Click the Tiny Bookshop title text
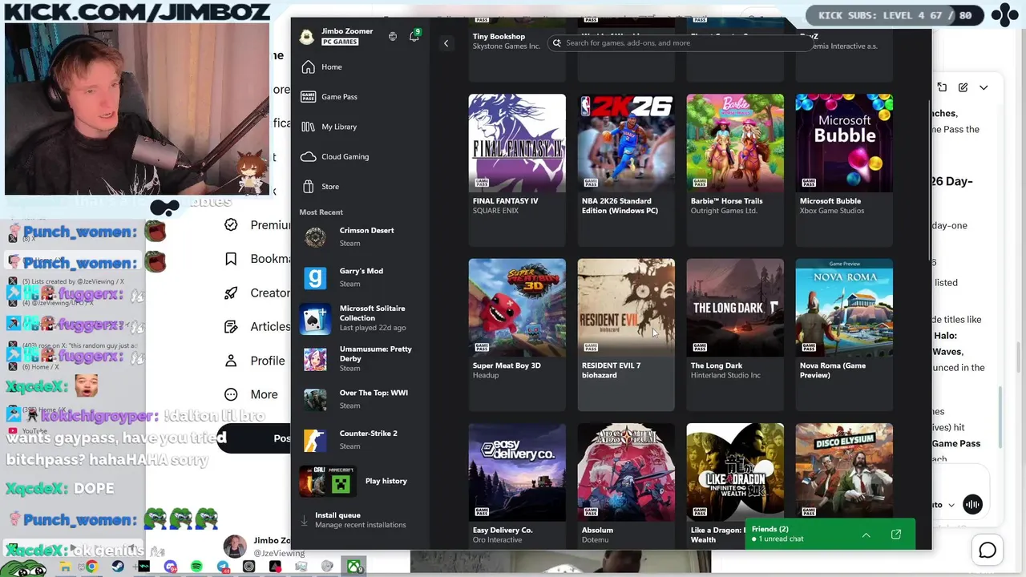The height and width of the screenshot is (577, 1026). coord(499,37)
